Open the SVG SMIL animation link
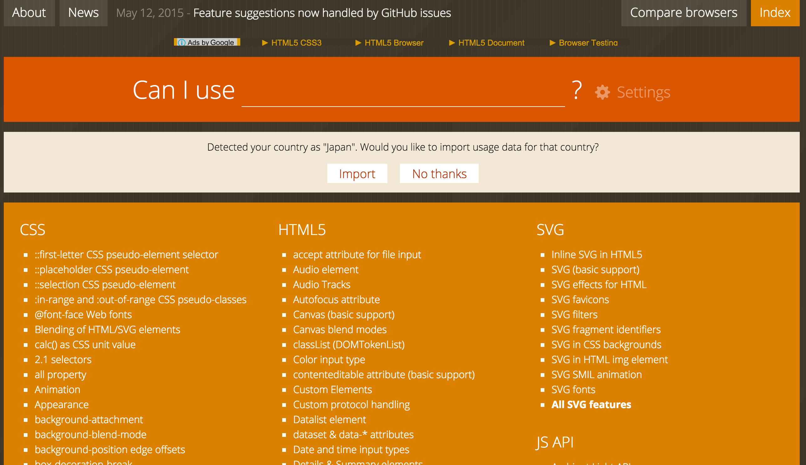The height and width of the screenshot is (465, 806). point(596,375)
